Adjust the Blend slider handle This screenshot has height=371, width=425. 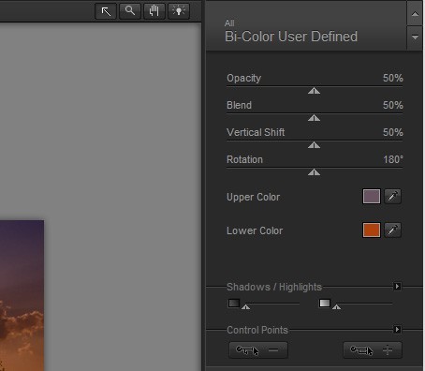point(314,118)
